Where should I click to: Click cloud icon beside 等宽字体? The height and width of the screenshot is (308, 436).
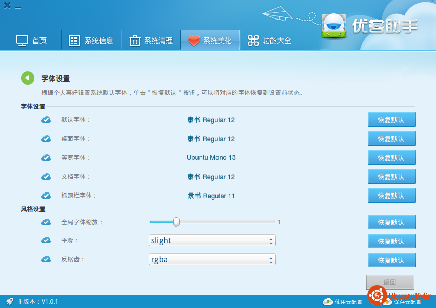[46, 158]
